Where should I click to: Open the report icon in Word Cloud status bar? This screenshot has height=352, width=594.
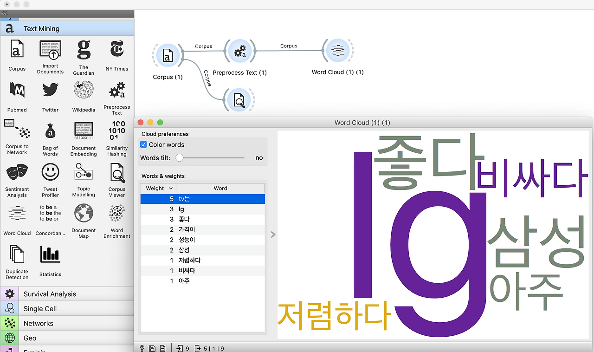point(162,348)
